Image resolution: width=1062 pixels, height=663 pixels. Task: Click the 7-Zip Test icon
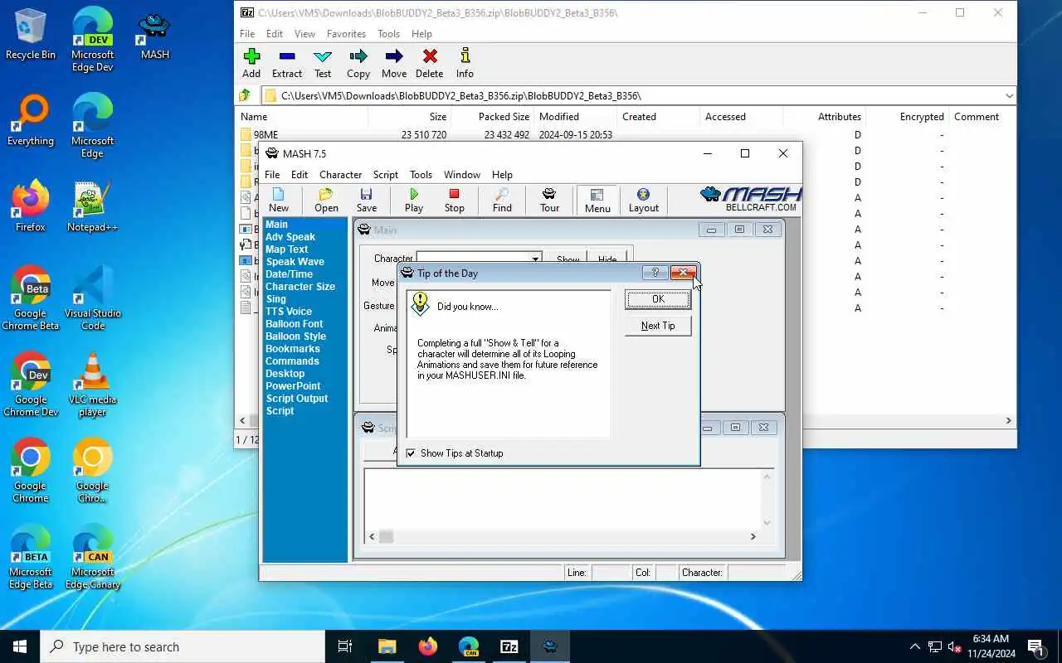[323, 63]
